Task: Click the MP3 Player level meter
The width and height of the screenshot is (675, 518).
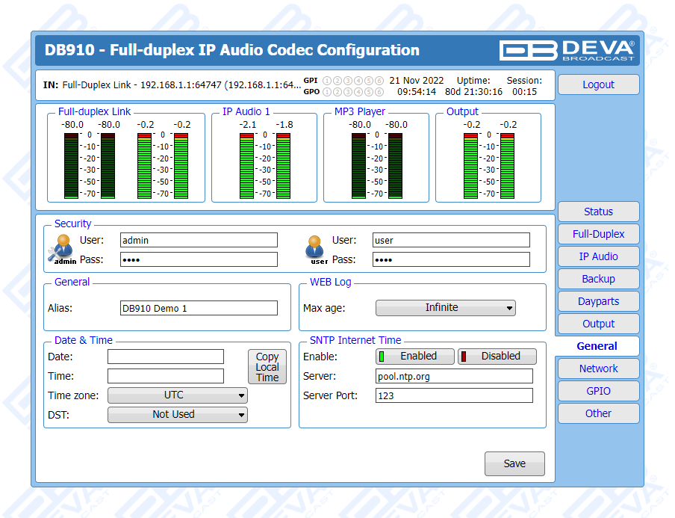Action: click(x=376, y=164)
